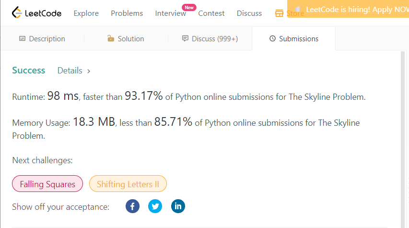Viewport: 409px width, 228px height.
Task: Share acceptance on LinkedIn
Action: tap(178, 206)
